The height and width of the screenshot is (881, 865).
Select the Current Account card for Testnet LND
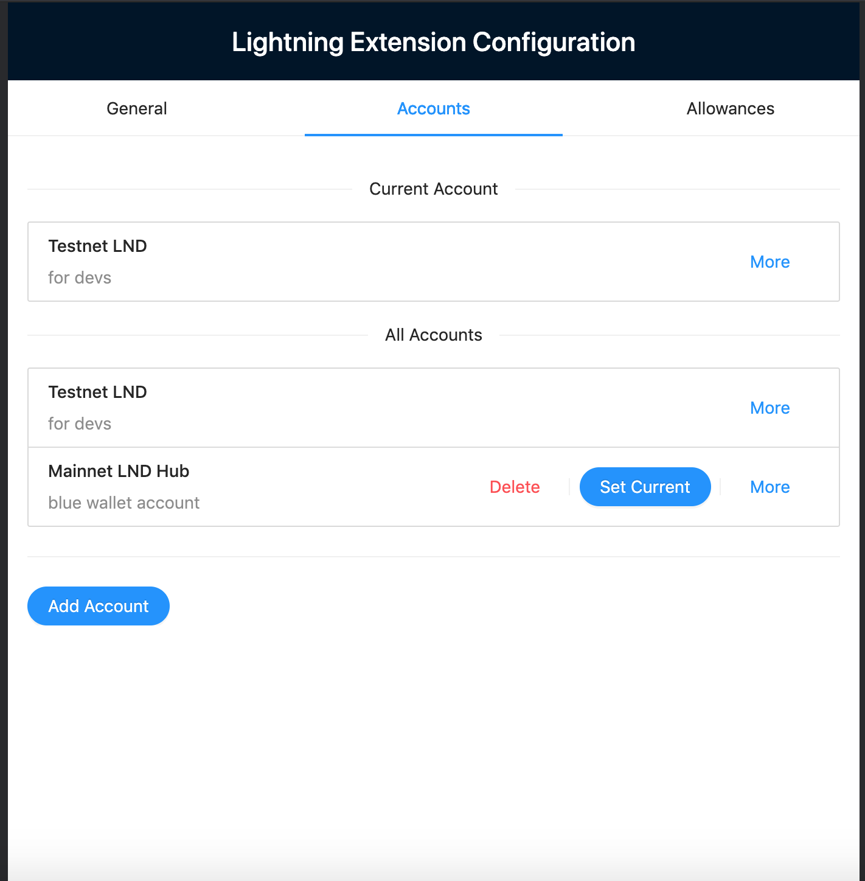[x=365, y=262]
